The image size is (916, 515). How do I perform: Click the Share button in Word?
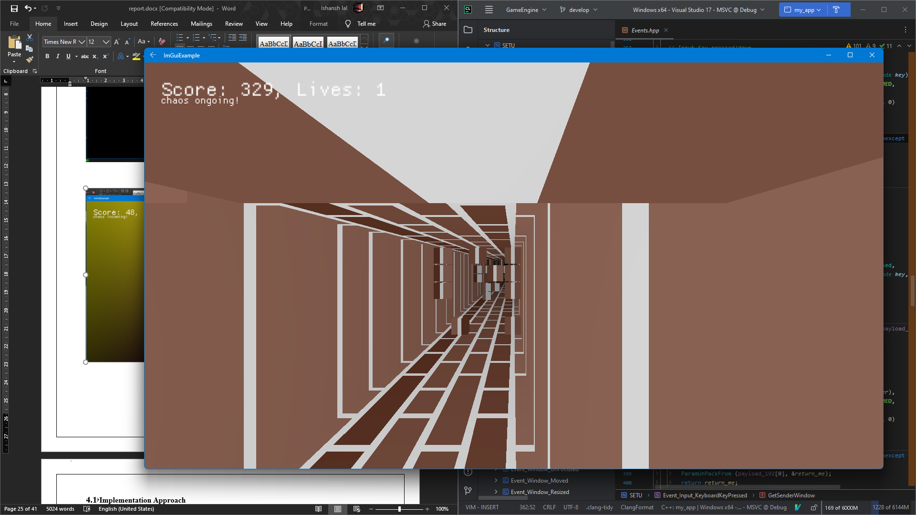pos(435,24)
